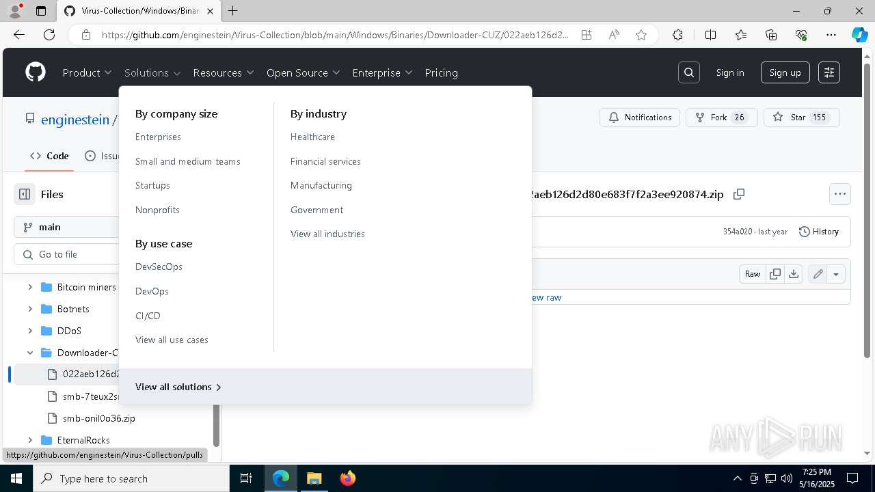Select Nonprofits menu entry
Screen dimensions: 875x492
pyautogui.click(x=157, y=210)
